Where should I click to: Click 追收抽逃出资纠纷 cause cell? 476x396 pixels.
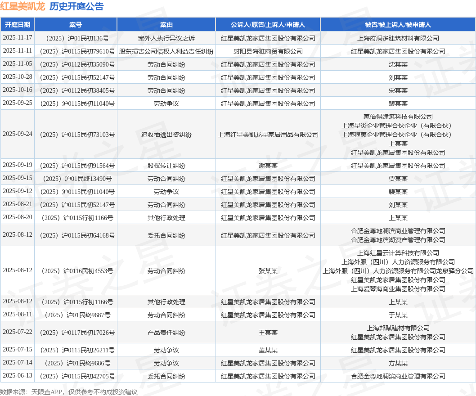point(166,135)
